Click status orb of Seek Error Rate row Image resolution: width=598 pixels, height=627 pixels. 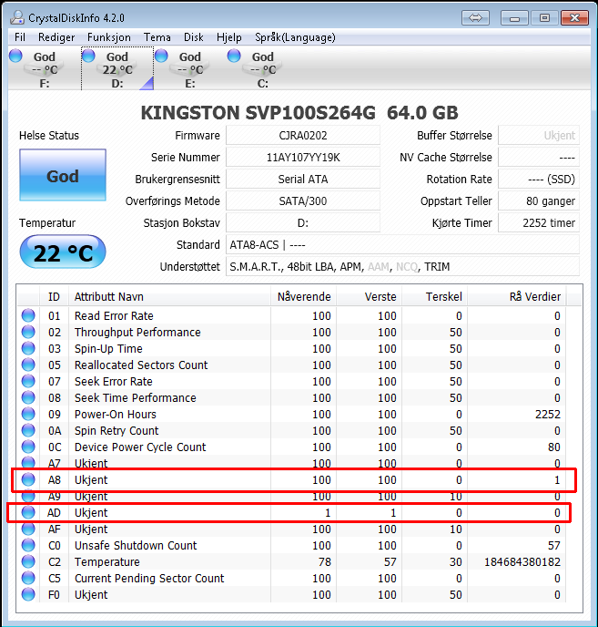pyautogui.click(x=28, y=381)
